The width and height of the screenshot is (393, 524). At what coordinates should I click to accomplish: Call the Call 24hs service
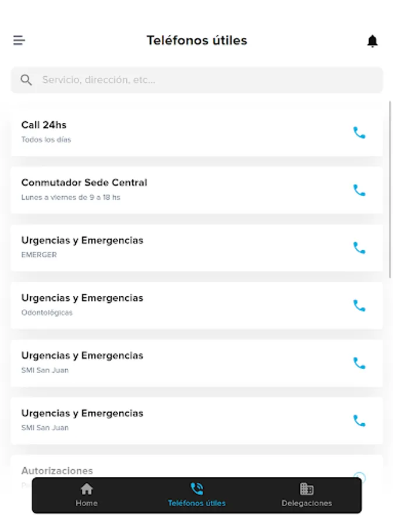[360, 133]
